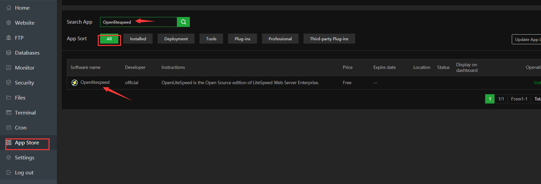Switch to the Deployment category tab
This screenshot has height=184, width=541.
pos(176,39)
